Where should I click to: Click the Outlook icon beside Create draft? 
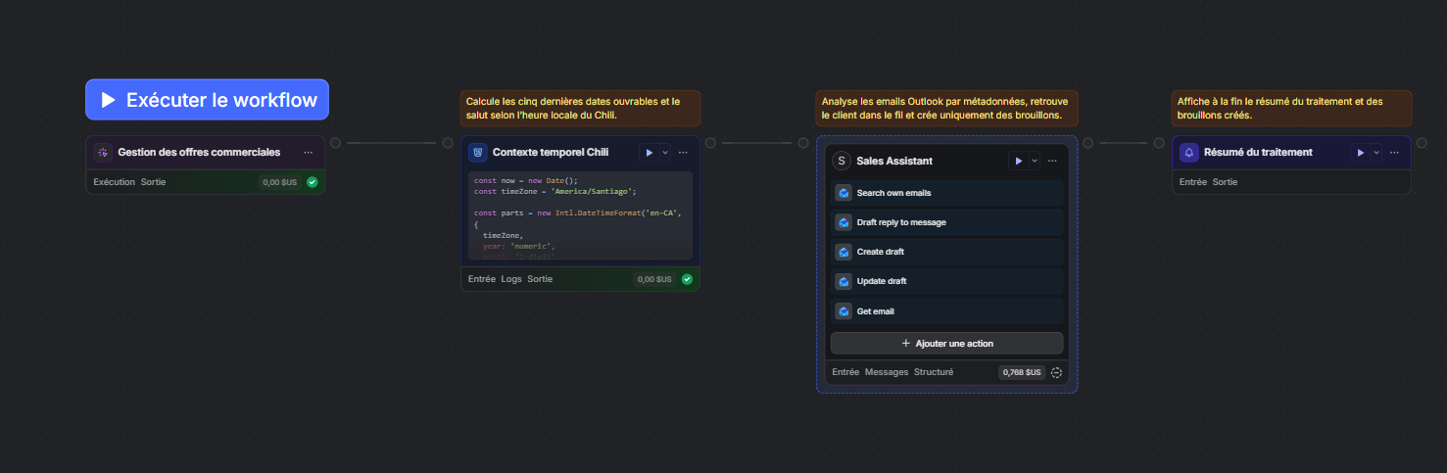point(843,252)
